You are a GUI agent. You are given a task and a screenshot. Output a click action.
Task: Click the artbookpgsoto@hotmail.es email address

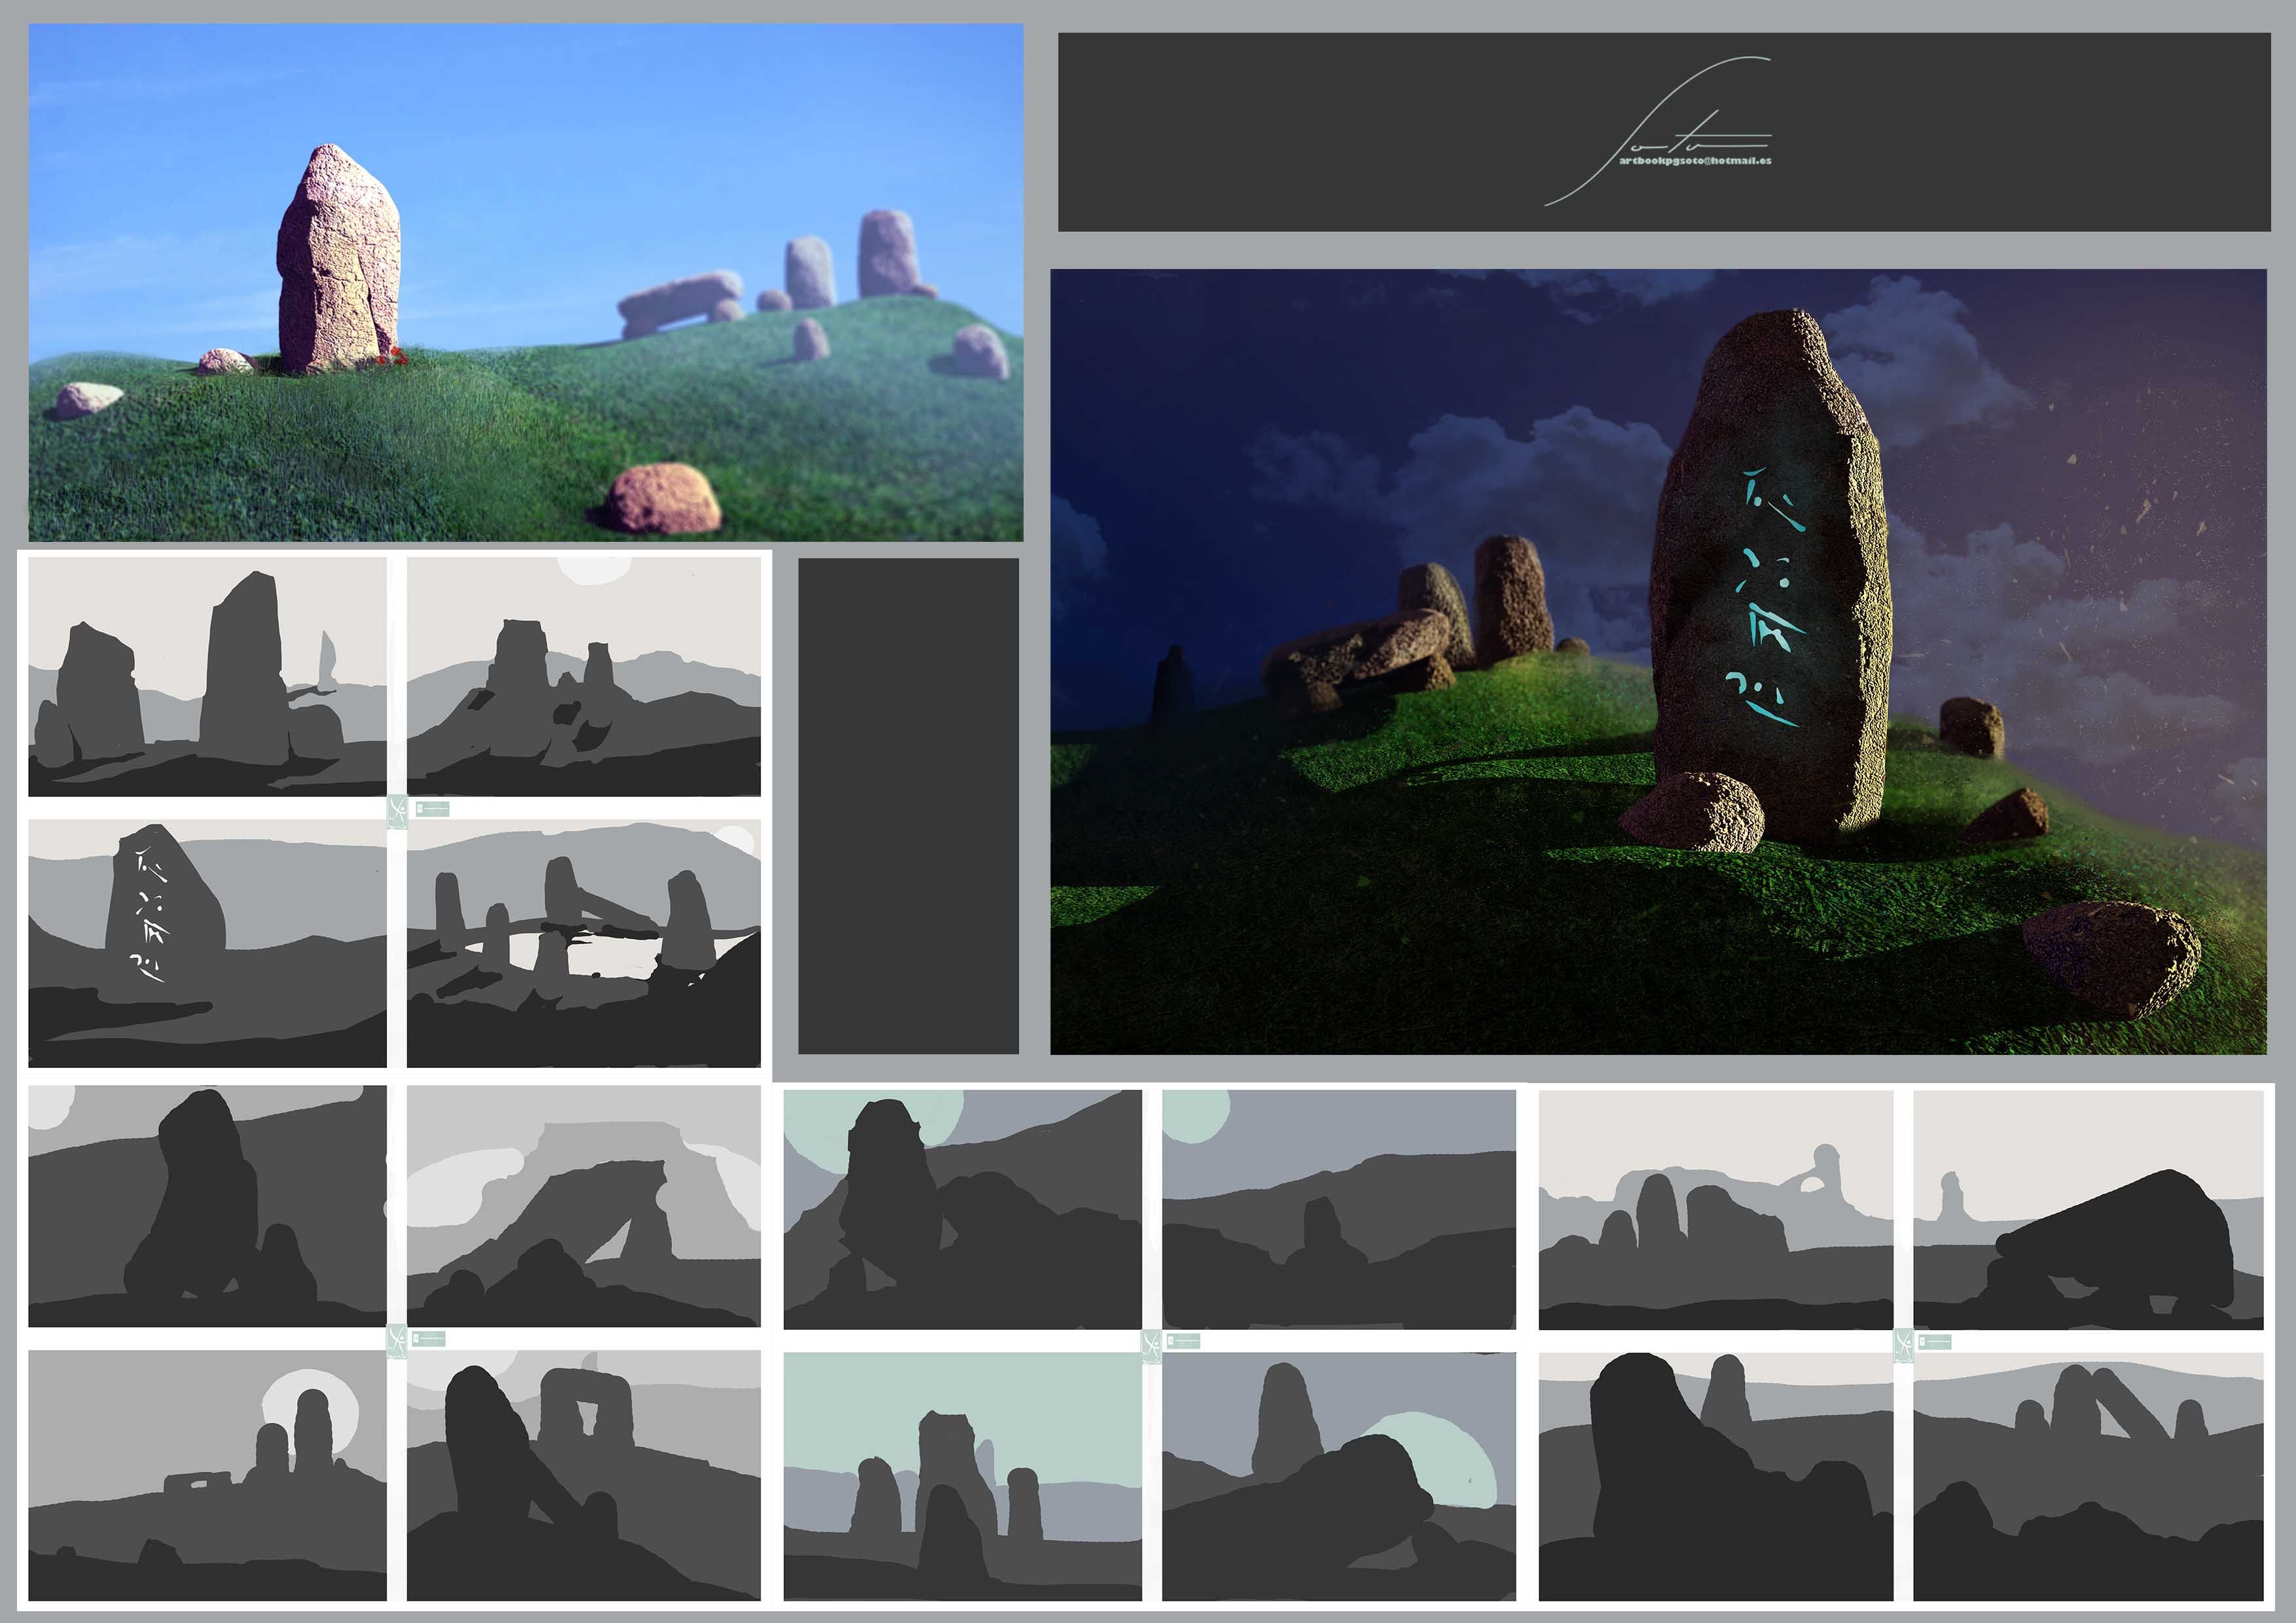pyautogui.click(x=1694, y=160)
